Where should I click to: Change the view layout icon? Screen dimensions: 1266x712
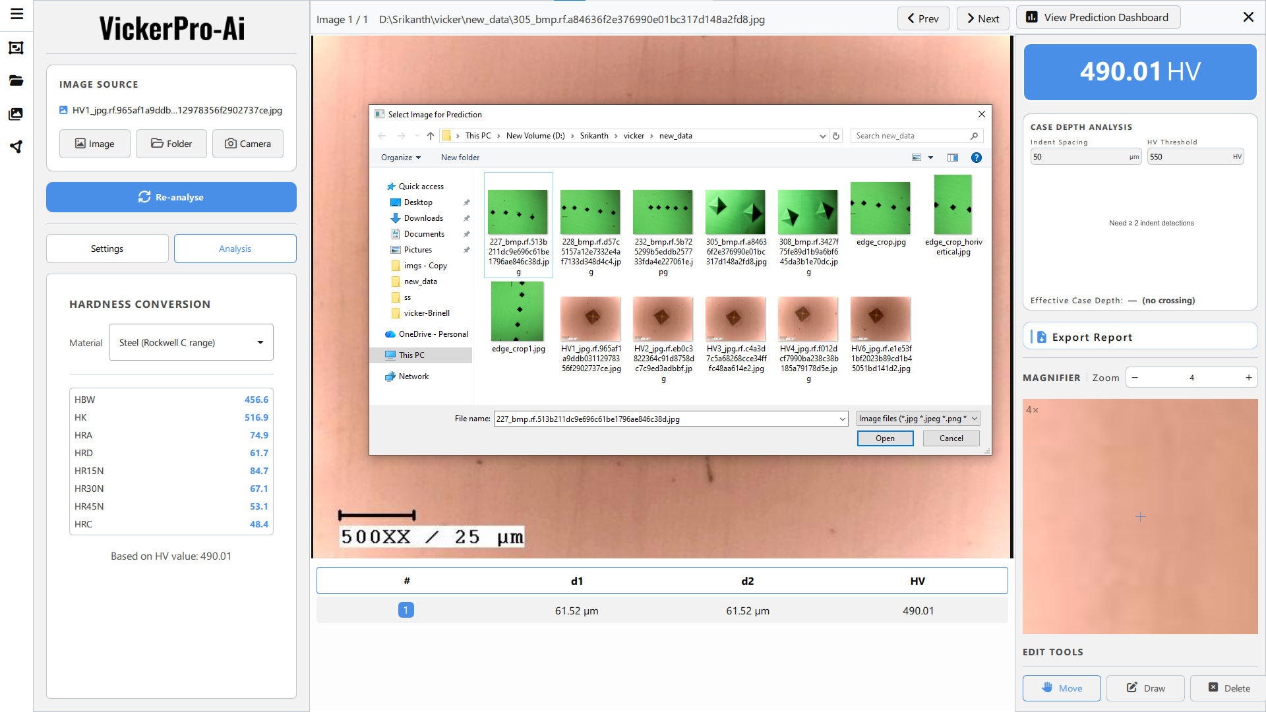917,158
